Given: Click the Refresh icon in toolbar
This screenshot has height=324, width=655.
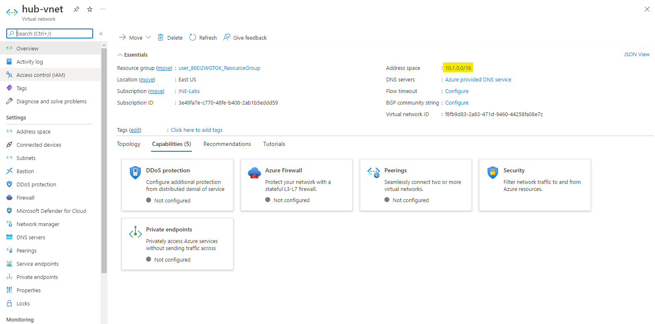Looking at the screenshot, I should 193,38.
